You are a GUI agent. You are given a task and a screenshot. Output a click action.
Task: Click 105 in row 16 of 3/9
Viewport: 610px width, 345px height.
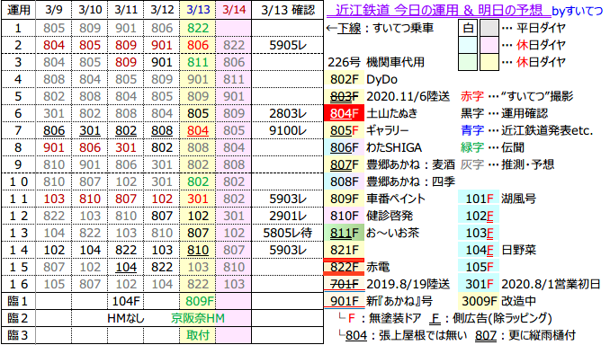click(x=54, y=285)
